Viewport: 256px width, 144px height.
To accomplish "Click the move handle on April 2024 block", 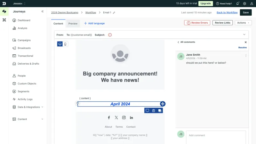I will (163, 104).
